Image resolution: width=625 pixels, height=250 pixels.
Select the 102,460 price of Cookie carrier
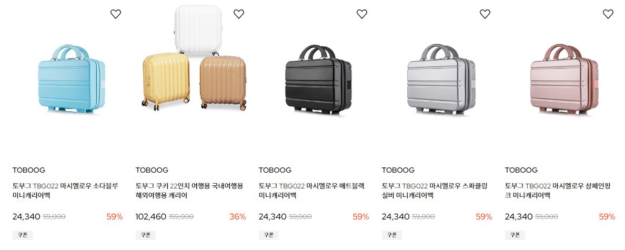[x=150, y=217]
